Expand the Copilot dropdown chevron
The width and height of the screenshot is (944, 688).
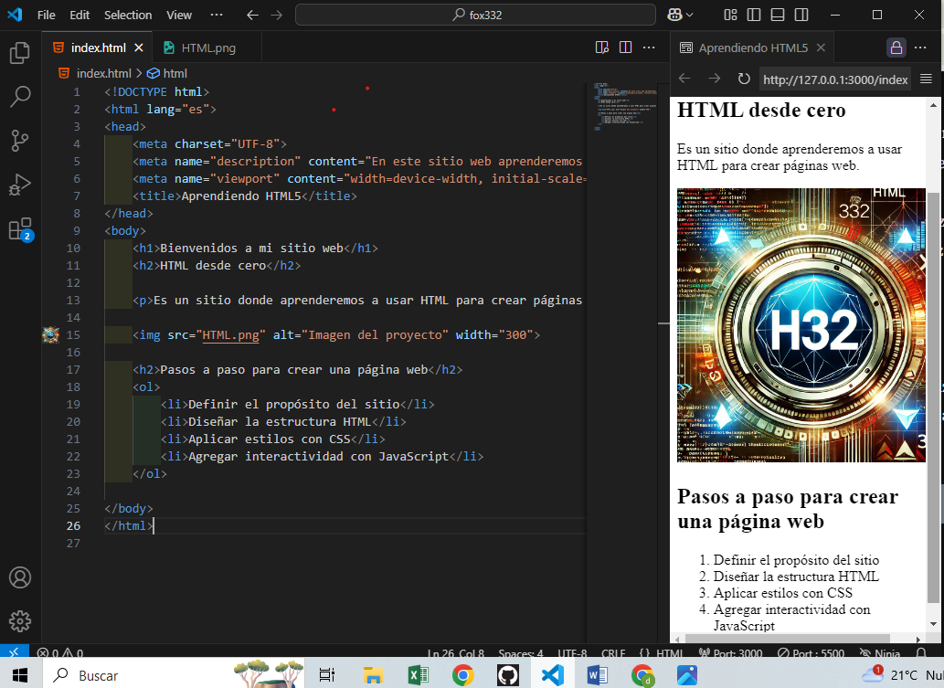(689, 15)
